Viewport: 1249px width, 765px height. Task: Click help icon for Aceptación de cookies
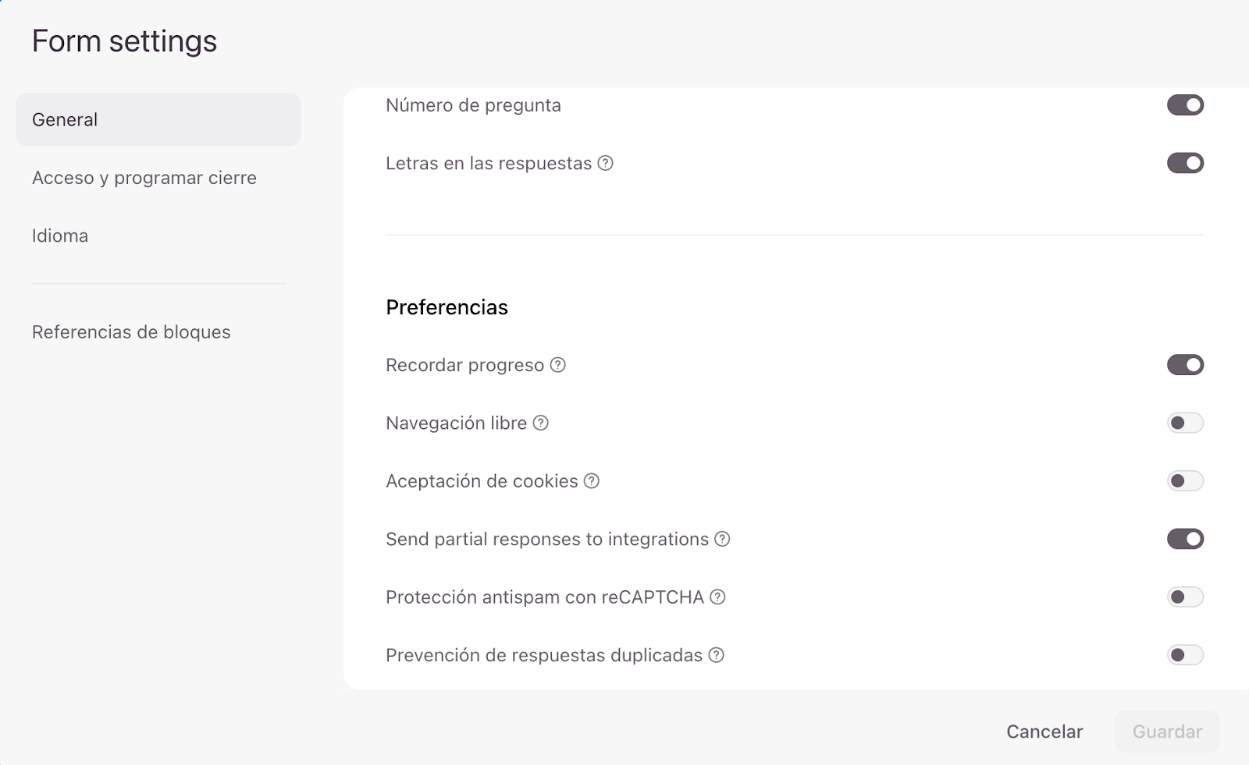point(592,481)
